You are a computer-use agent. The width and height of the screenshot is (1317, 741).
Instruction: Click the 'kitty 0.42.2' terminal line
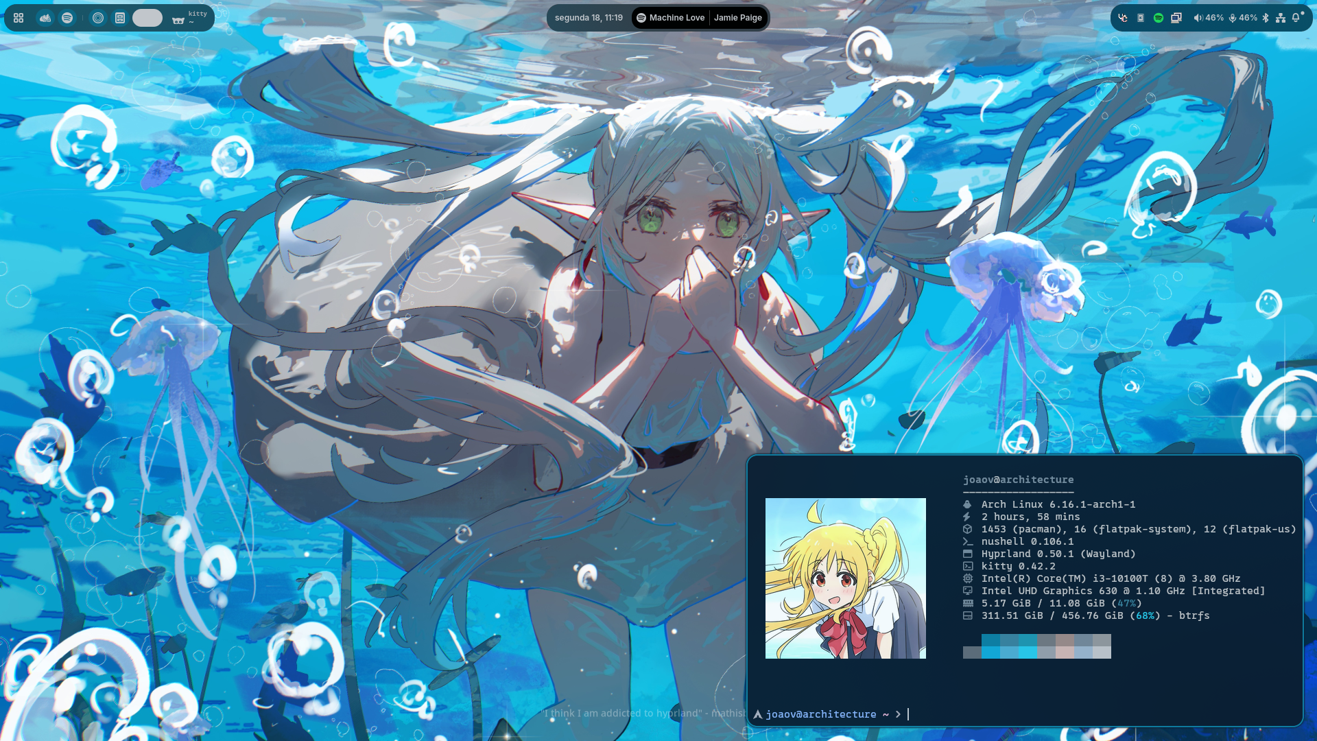point(1019,566)
